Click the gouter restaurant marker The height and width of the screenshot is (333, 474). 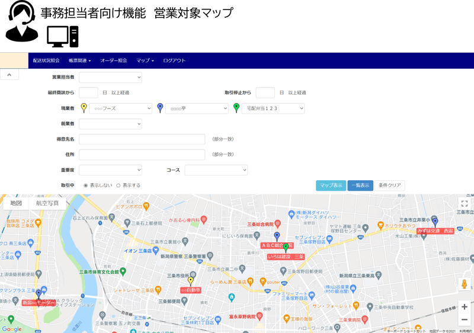coord(262,281)
